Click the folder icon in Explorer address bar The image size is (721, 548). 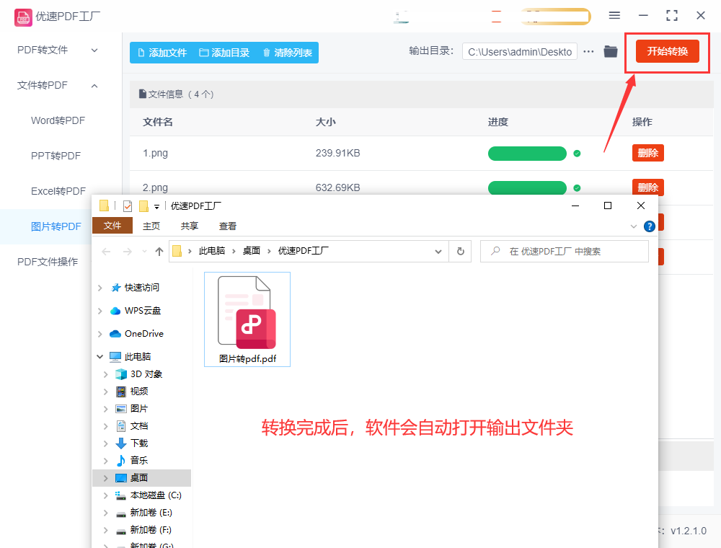177,251
